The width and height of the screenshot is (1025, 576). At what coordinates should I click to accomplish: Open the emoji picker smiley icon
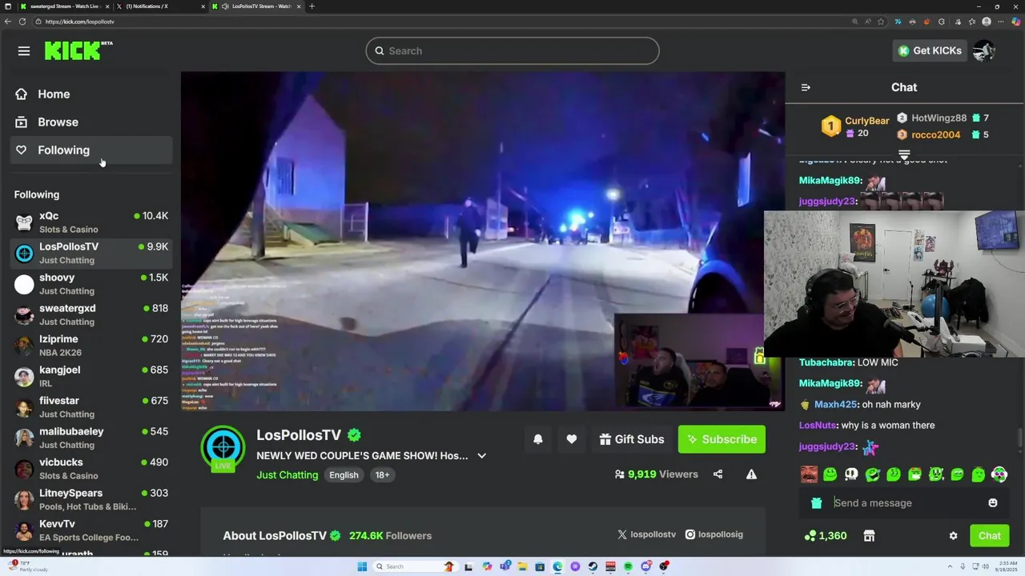(993, 502)
